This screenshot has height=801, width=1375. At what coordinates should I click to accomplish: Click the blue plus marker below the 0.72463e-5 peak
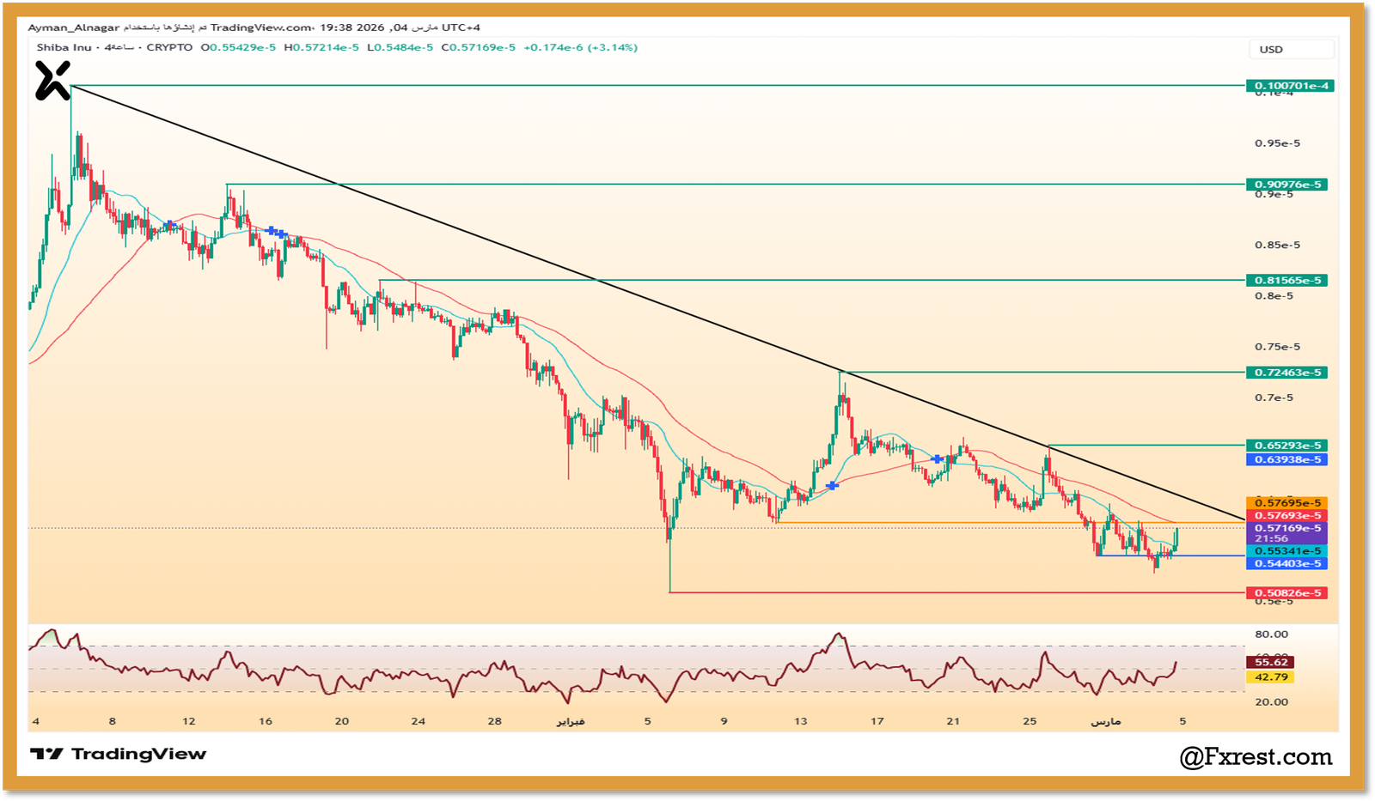point(832,486)
